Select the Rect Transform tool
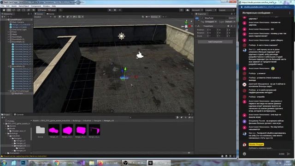The image size is (295, 166). [24, 10]
